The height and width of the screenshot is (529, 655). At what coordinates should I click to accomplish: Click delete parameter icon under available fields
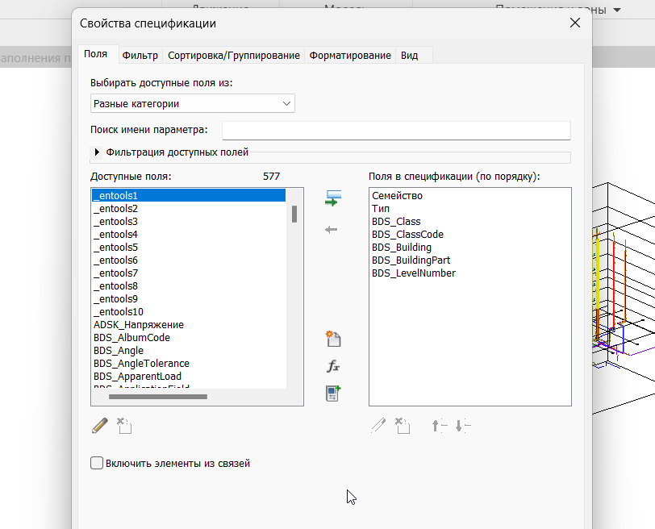tap(123, 426)
